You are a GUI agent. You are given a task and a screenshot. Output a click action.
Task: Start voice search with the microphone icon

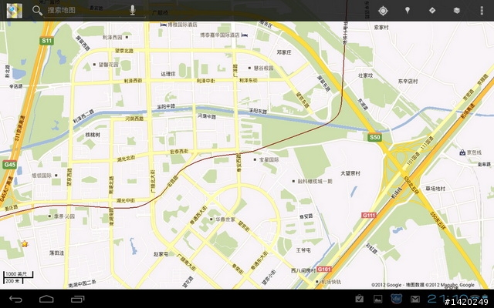click(133, 10)
